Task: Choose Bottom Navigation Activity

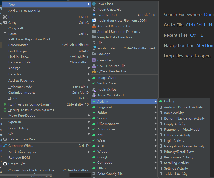Action: point(184,118)
